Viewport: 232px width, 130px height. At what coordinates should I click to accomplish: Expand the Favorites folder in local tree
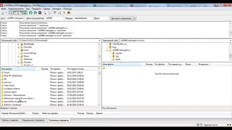(18, 47)
